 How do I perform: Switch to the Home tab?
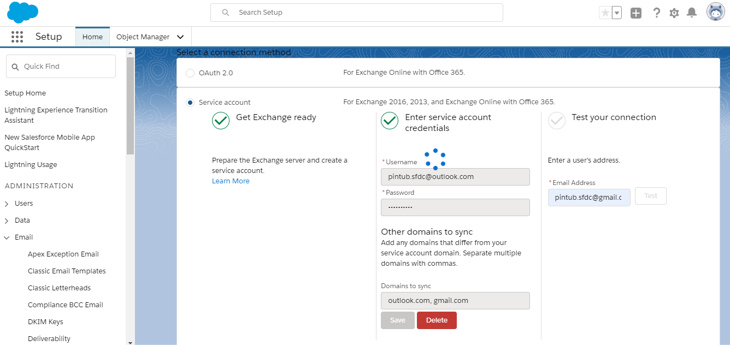(92, 37)
